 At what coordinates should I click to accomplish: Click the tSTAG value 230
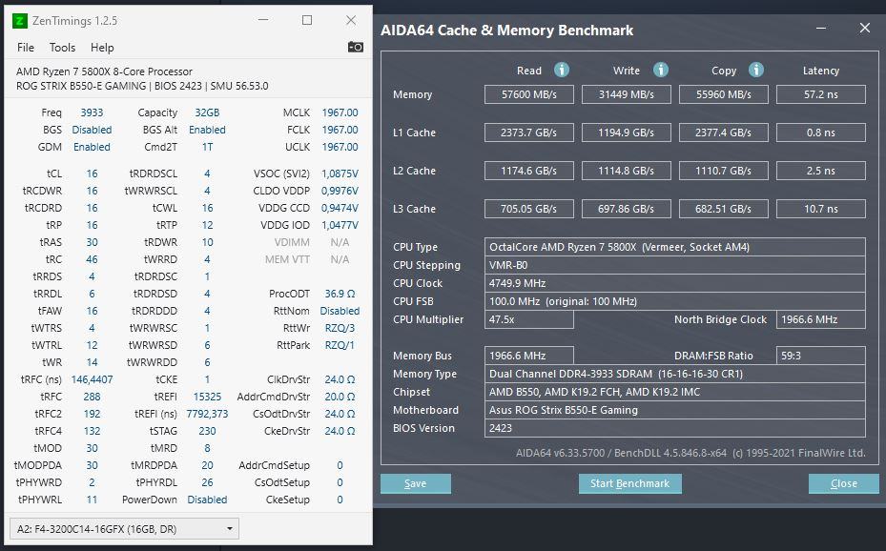click(x=207, y=431)
